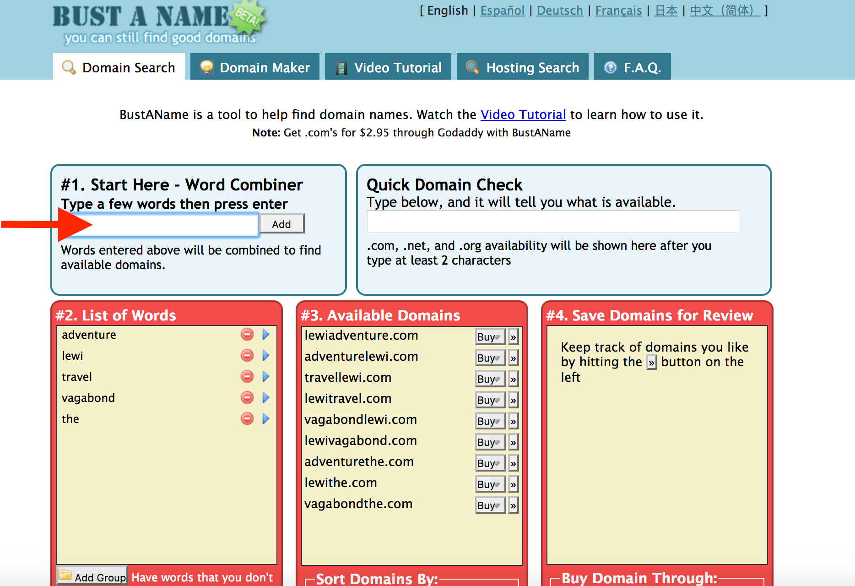Follow Video Tutorial link in intro text

tap(523, 114)
